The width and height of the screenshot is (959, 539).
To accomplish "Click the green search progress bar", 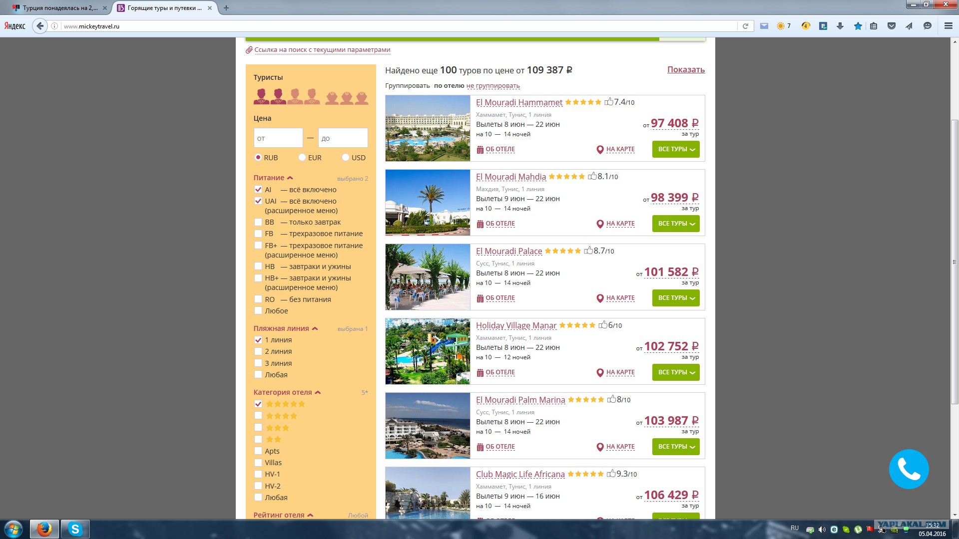I will [x=453, y=39].
